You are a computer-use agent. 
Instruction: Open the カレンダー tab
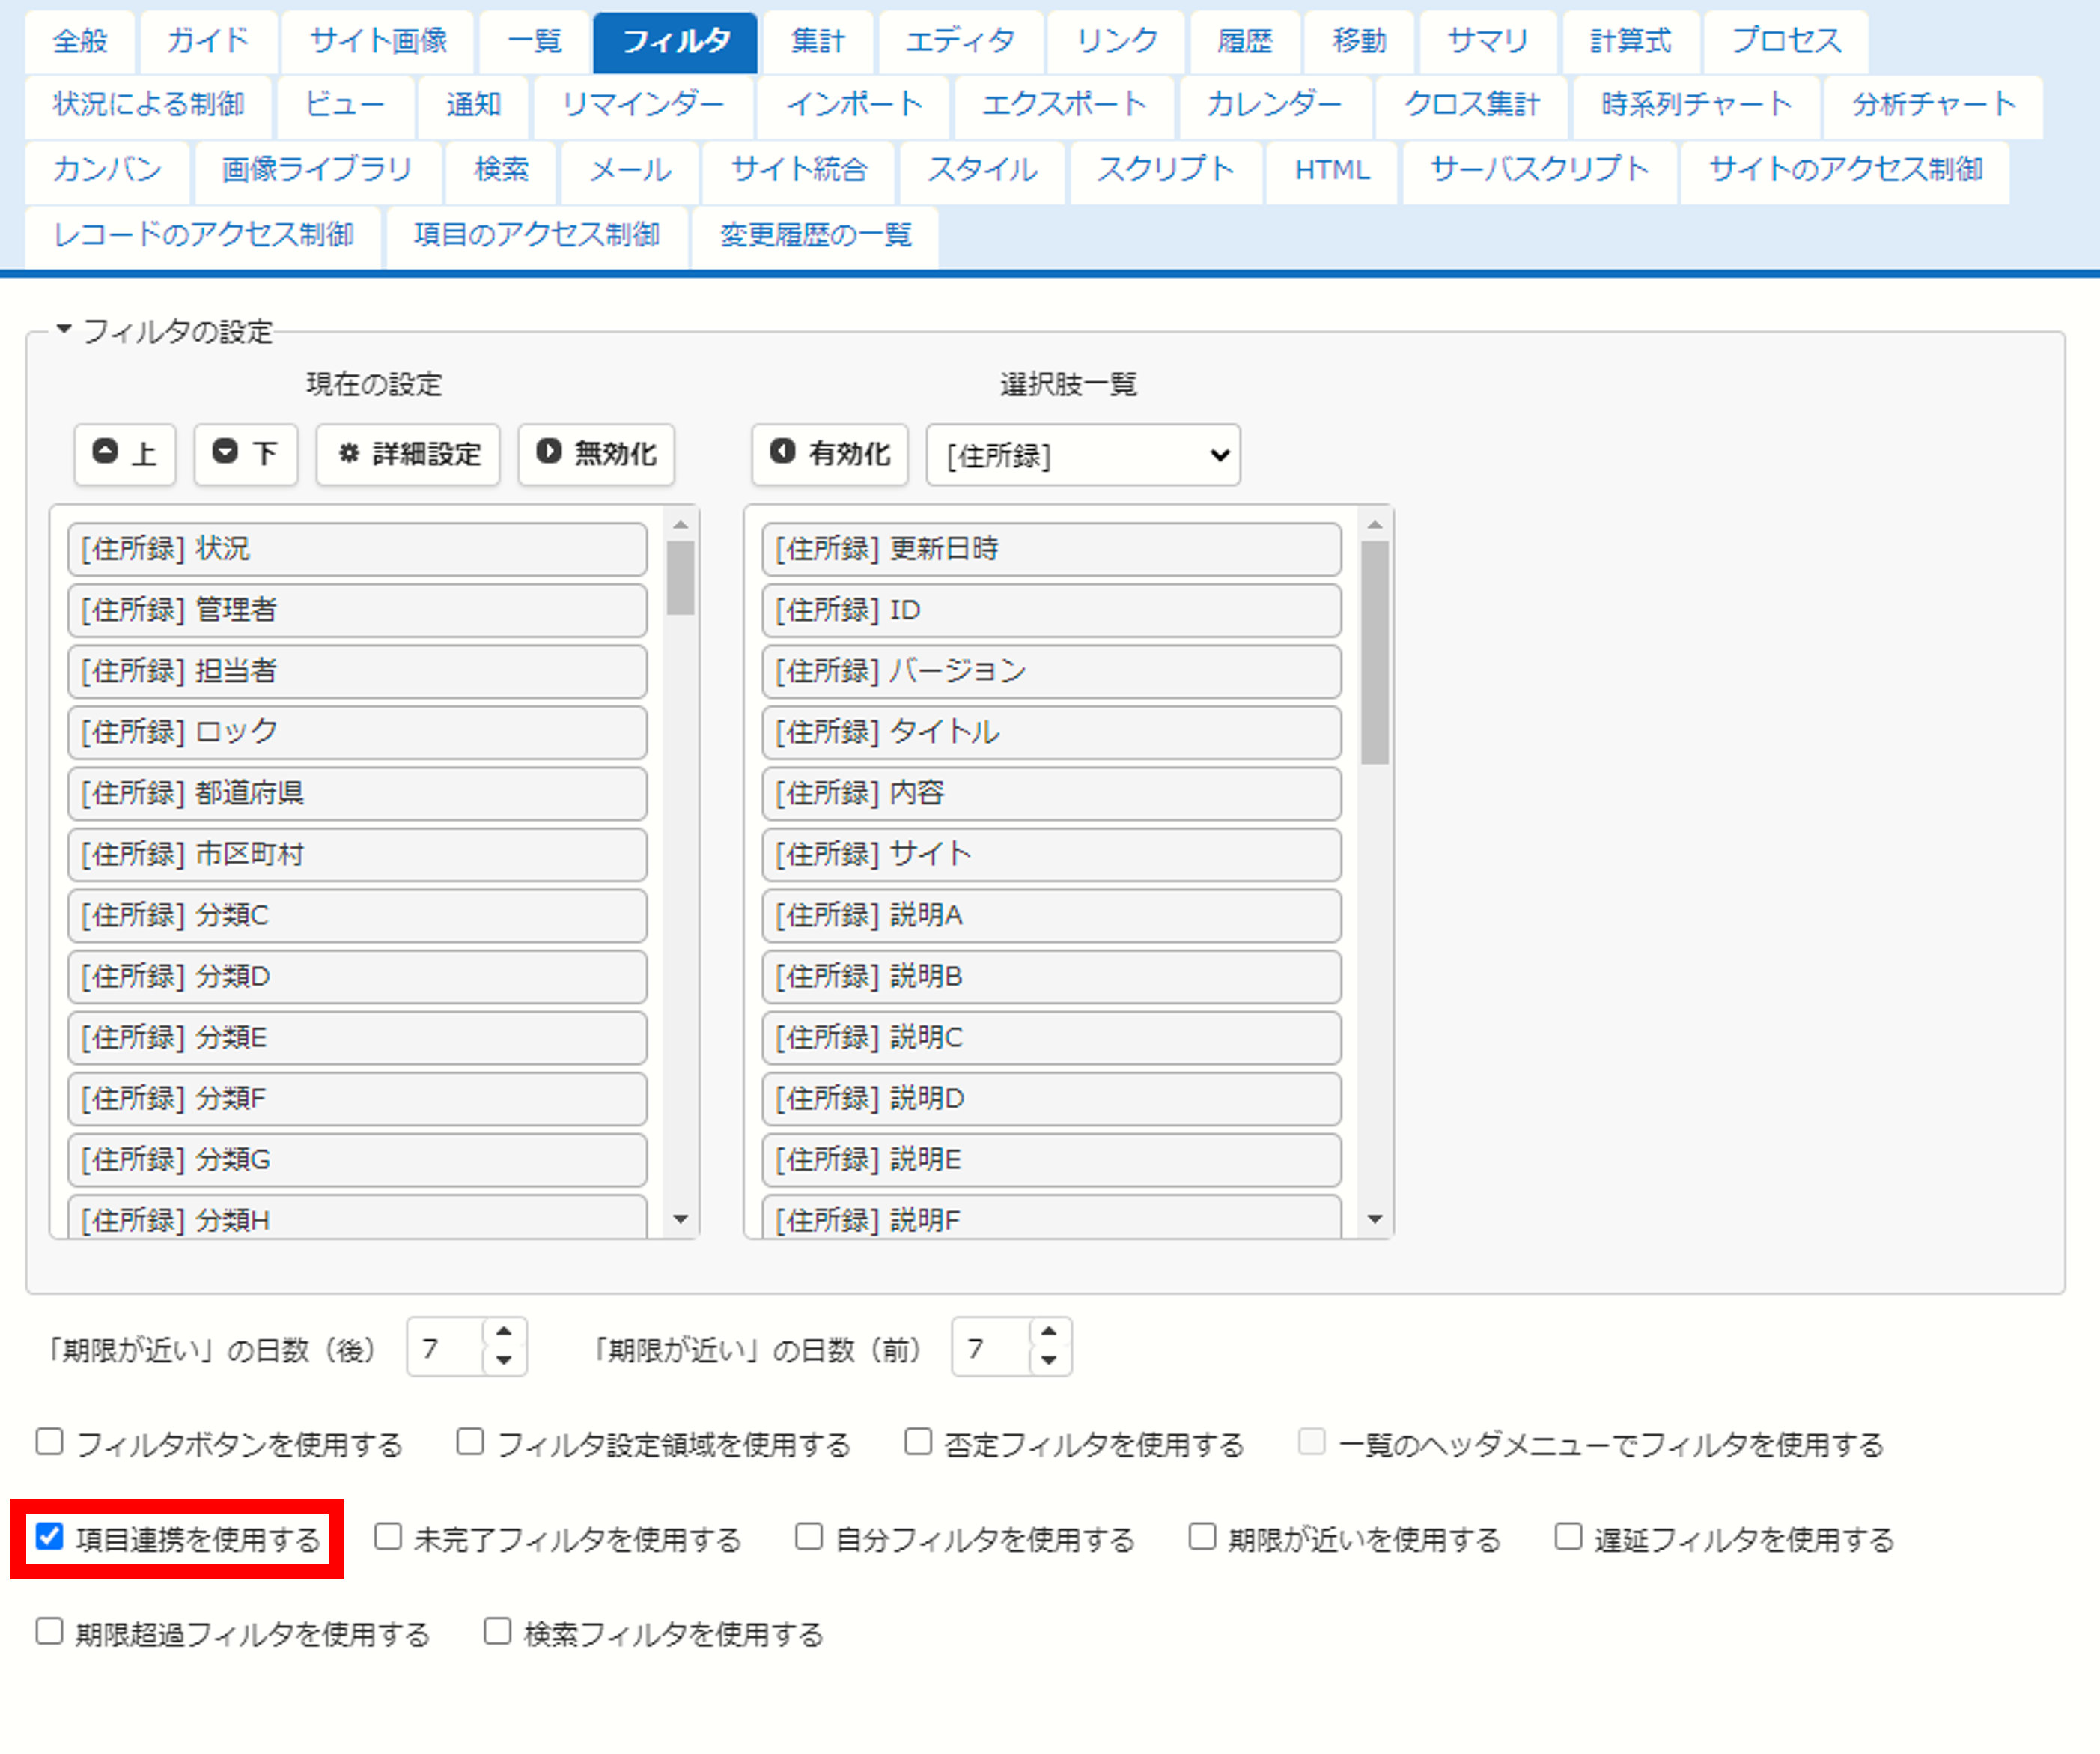(1274, 105)
